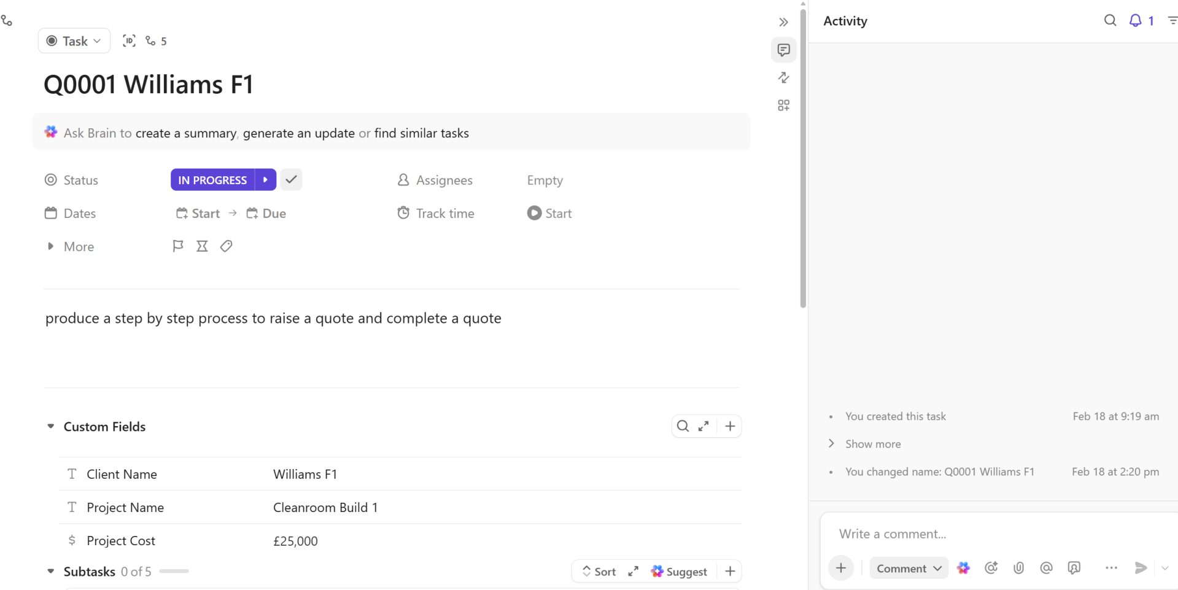Screen dimensions: 1178x590
Task: Attach a file with the paperclip icon
Action: (1019, 569)
